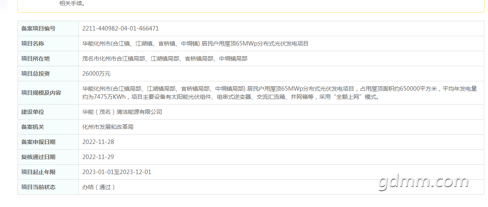488x207 pixels.
Task: Click the gdmm.com watermark logo
Action: pos(423,182)
